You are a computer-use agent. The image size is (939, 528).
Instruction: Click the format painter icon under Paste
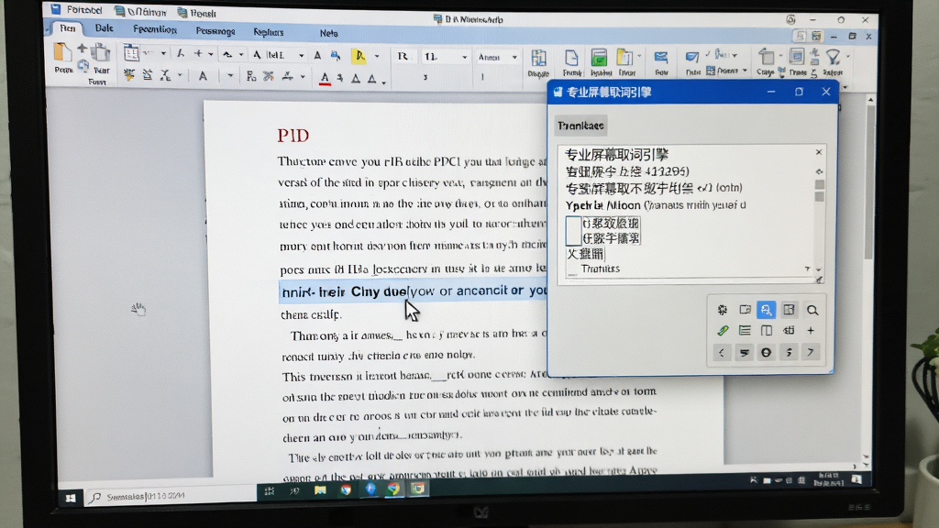[83, 66]
